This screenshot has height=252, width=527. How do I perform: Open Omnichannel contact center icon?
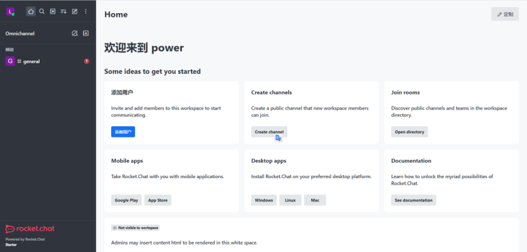(86, 33)
